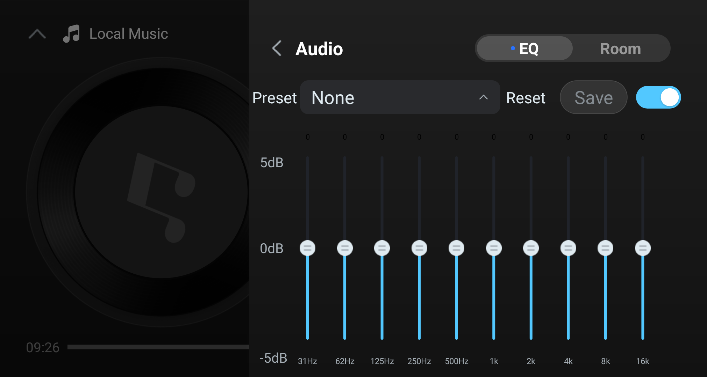The width and height of the screenshot is (707, 377).
Task: Click the 500Hz band slider handle
Action: coord(457,248)
